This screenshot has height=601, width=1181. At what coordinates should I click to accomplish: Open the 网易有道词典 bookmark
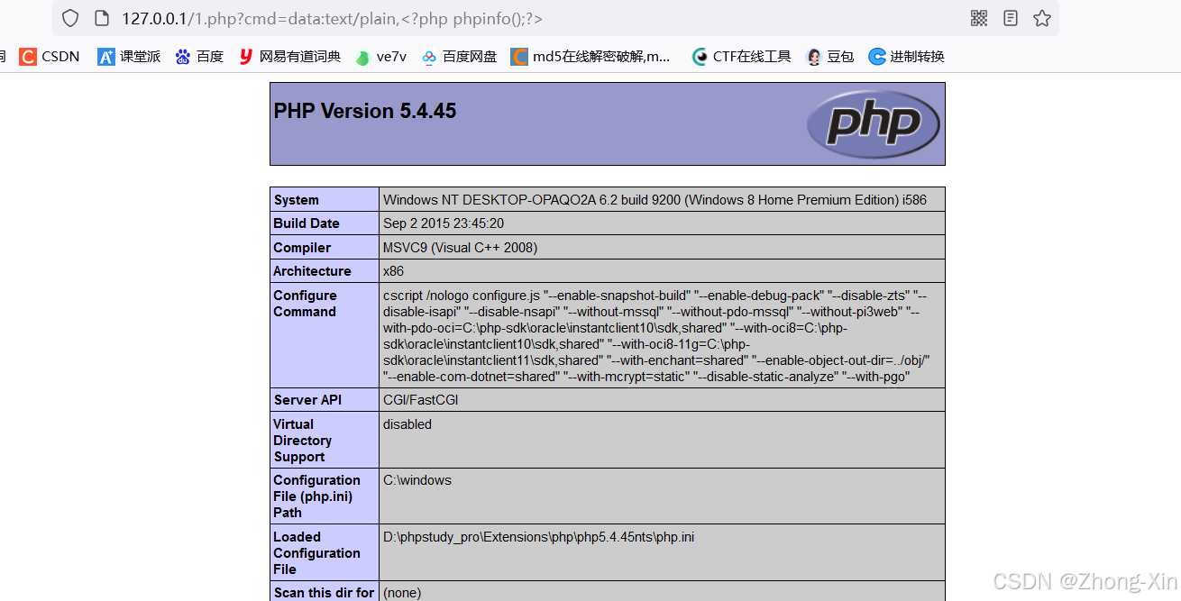click(289, 57)
